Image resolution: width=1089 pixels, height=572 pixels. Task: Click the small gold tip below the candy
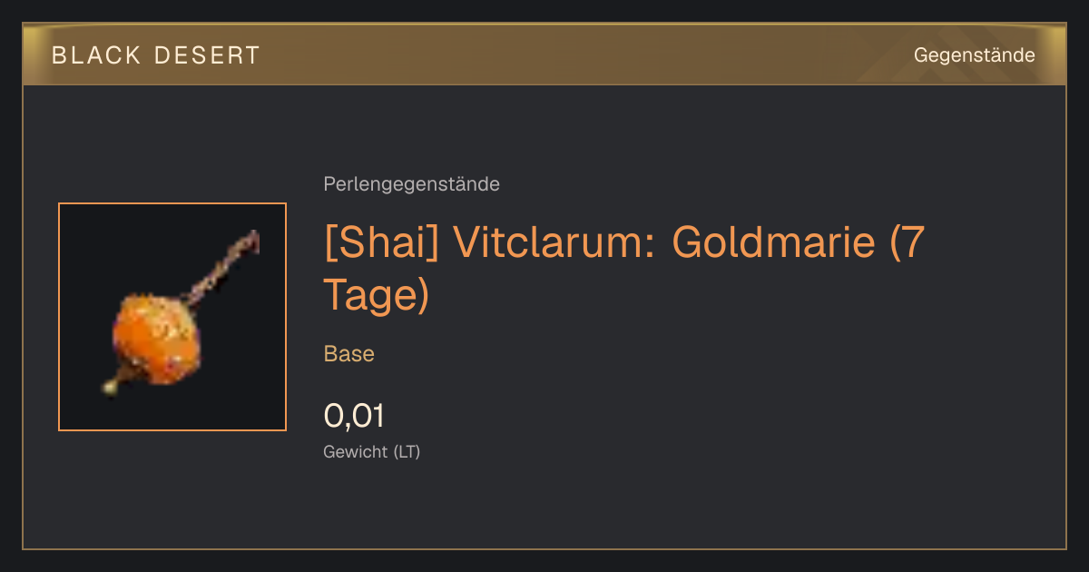click(110, 388)
